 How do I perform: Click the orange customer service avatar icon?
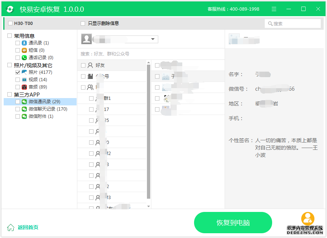click(x=307, y=219)
